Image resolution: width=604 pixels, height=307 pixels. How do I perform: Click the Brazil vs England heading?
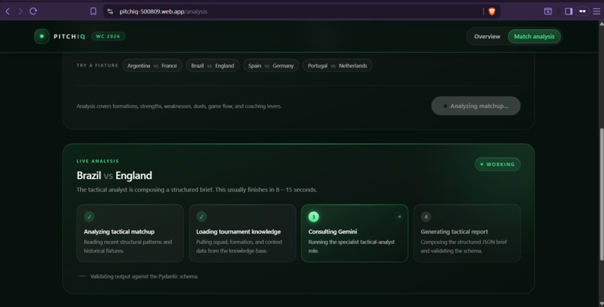point(115,175)
